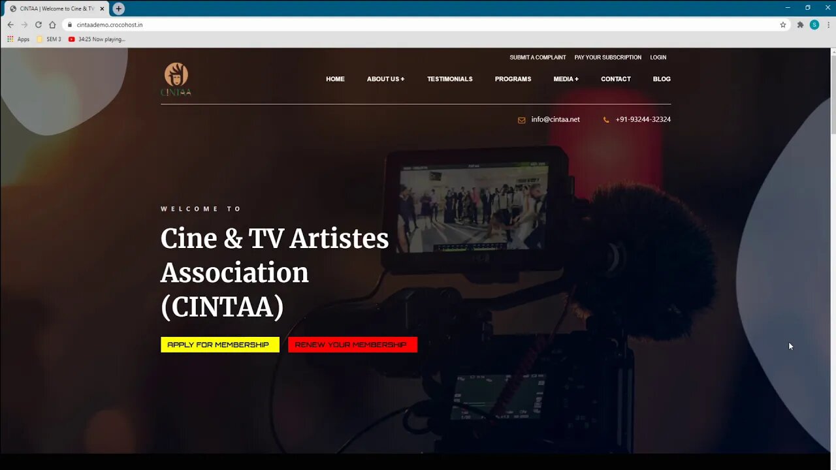The width and height of the screenshot is (836, 470).
Task: Close the CINTAA browser tab
Action: click(x=102, y=8)
